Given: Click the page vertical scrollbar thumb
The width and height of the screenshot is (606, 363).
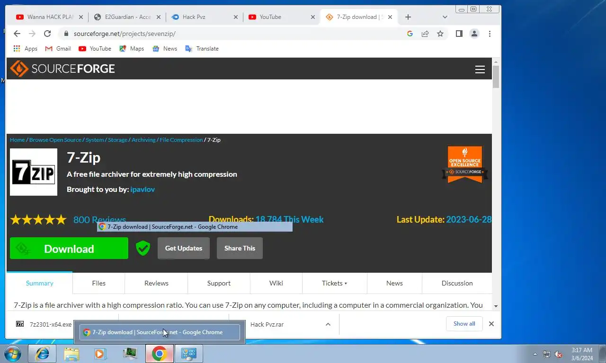Looking at the screenshot, I should 496,77.
